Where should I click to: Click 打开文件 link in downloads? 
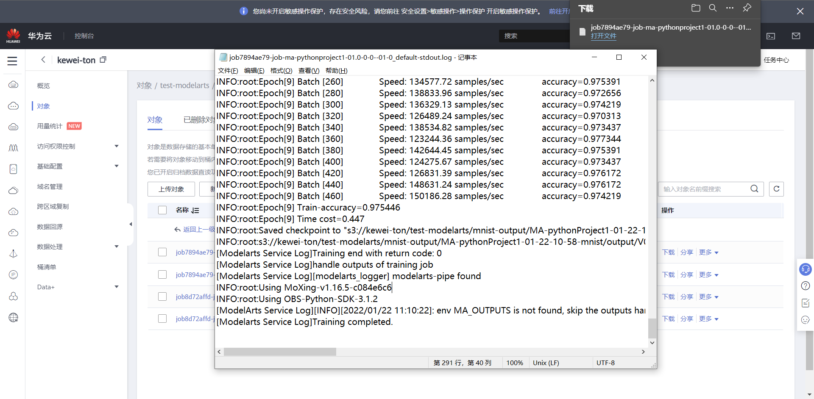(x=603, y=36)
